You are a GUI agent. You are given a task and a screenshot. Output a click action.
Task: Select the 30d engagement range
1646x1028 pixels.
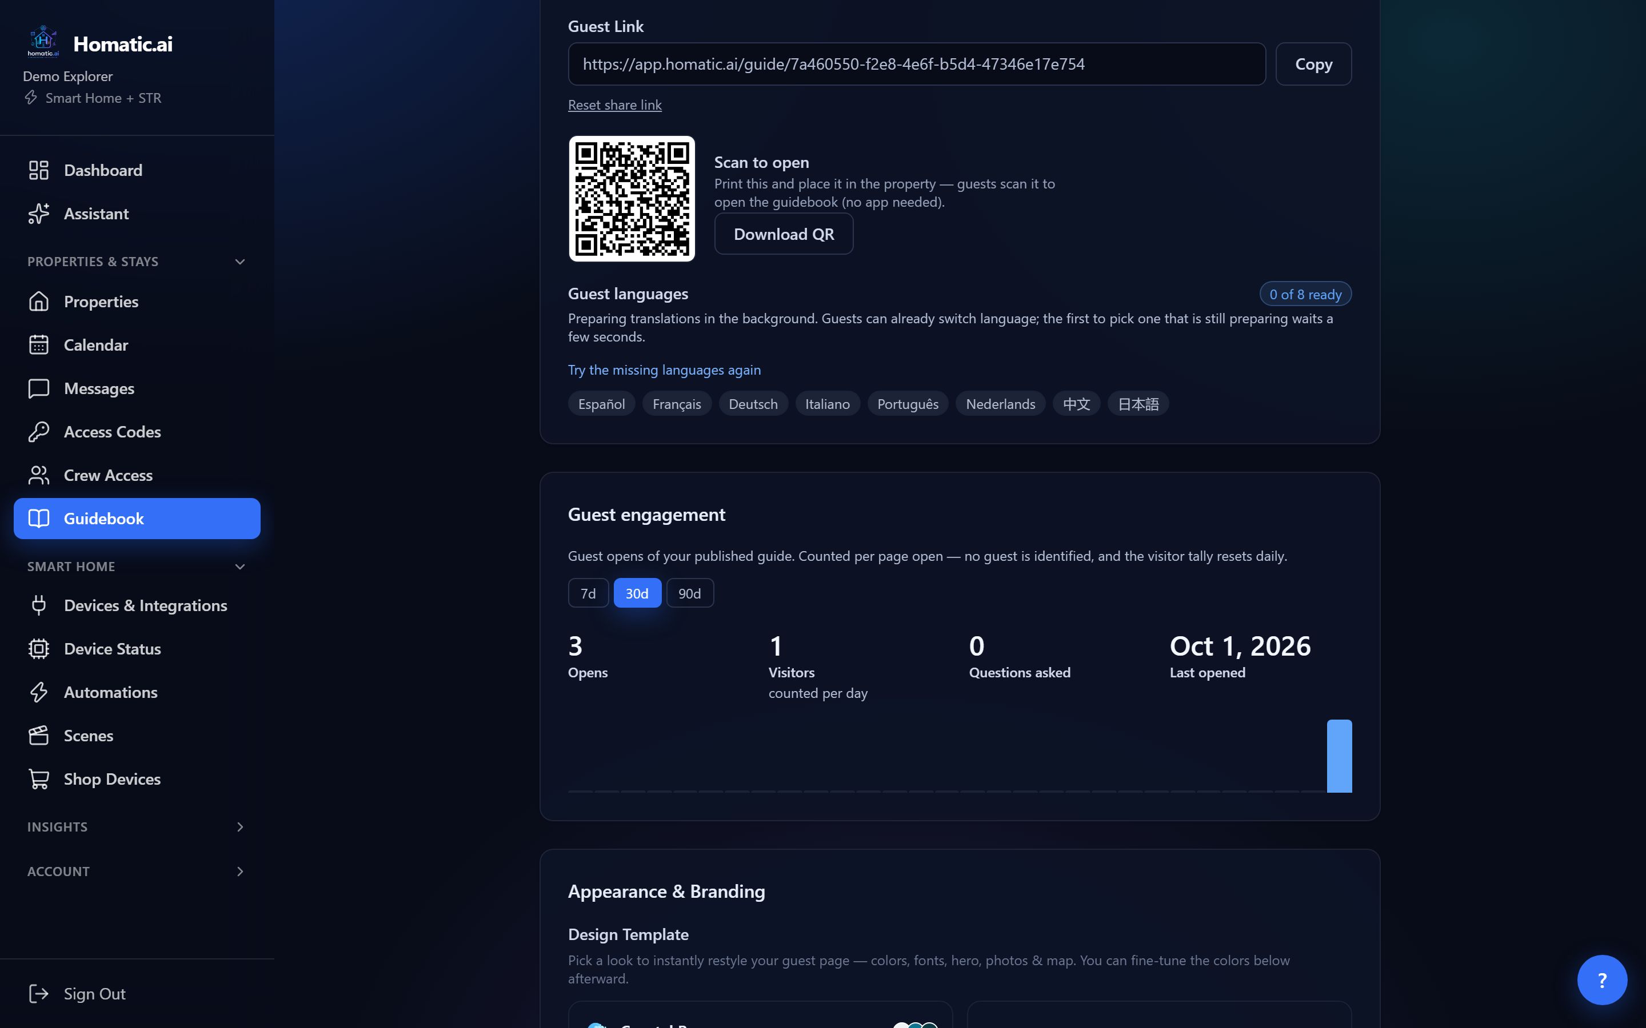pyautogui.click(x=637, y=593)
